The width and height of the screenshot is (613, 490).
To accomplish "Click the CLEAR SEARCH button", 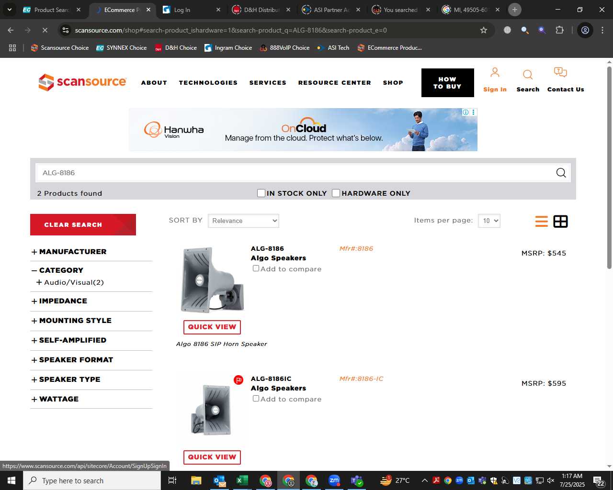I will 83,224.
